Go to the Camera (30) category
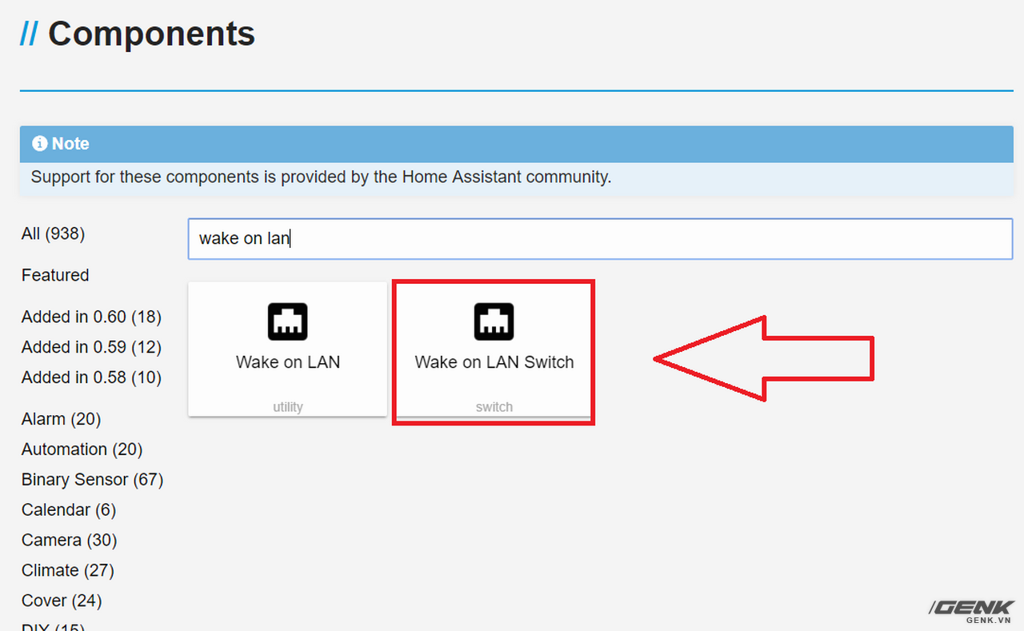The image size is (1024, 631). click(69, 541)
